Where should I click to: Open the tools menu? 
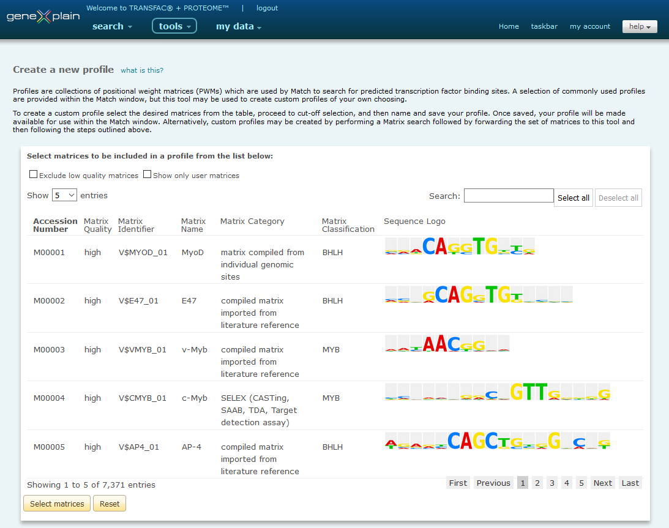(x=174, y=26)
